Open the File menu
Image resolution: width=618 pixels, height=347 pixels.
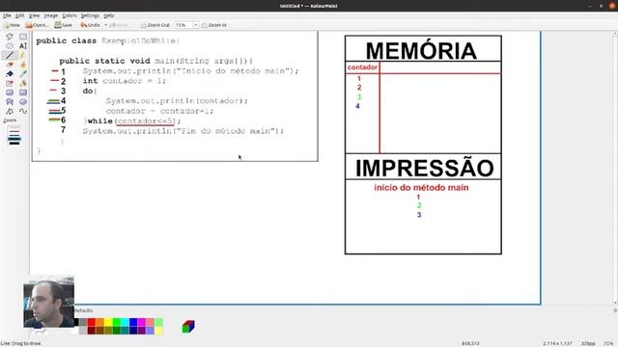7,15
